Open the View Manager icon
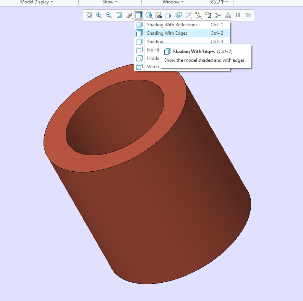The height and width of the screenshot is (301, 303). click(x=159, y=16)
